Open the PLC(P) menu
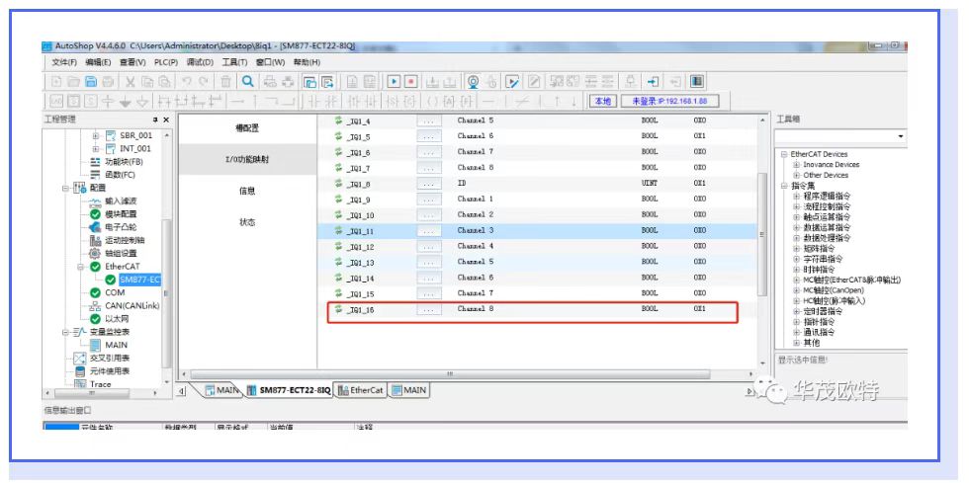 [x=166, y=62]
